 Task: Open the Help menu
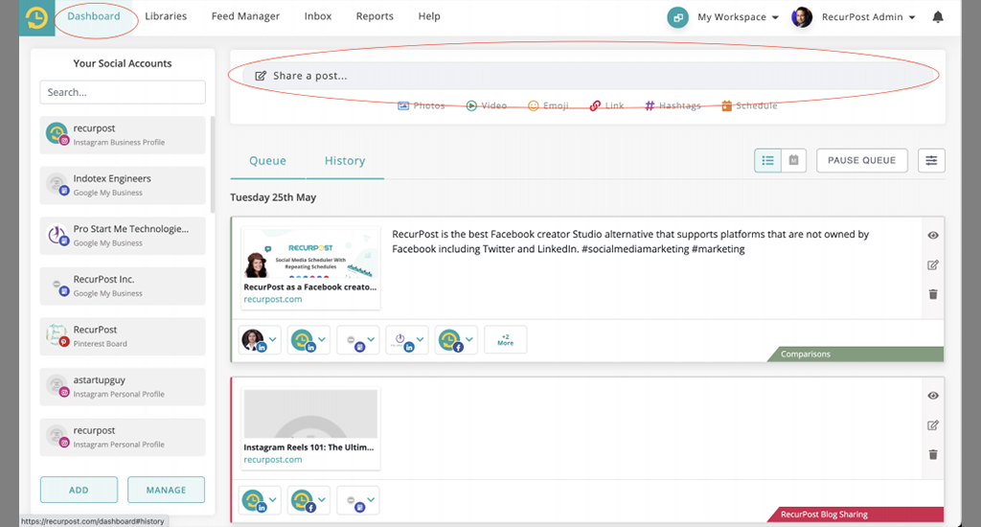pos(429,16)
